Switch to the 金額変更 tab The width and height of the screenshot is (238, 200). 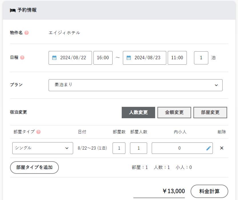174,112
